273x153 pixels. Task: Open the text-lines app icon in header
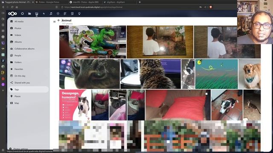[x=65, y=14]
